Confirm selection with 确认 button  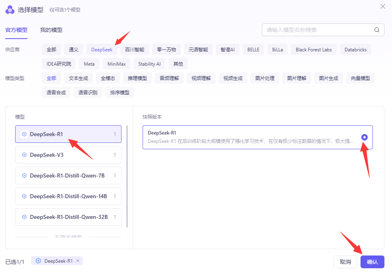(372, 262)
